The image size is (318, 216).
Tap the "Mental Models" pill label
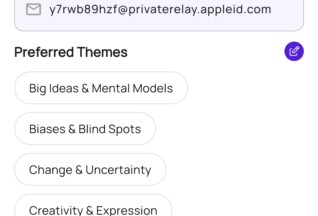point(132,88)
